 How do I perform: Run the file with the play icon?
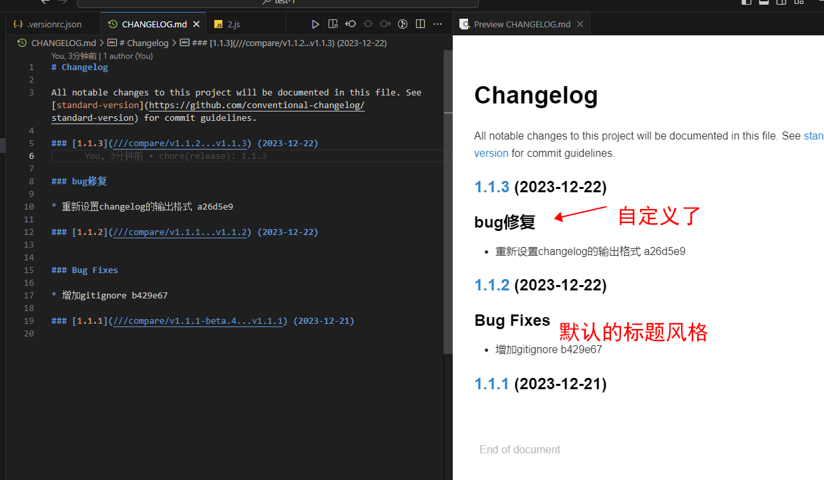pos(315,24)
